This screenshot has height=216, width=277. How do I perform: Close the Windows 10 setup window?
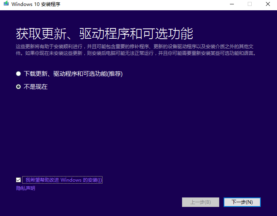268,4
